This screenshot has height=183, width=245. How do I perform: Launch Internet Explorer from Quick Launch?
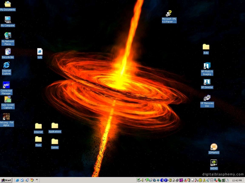[17, 180]
